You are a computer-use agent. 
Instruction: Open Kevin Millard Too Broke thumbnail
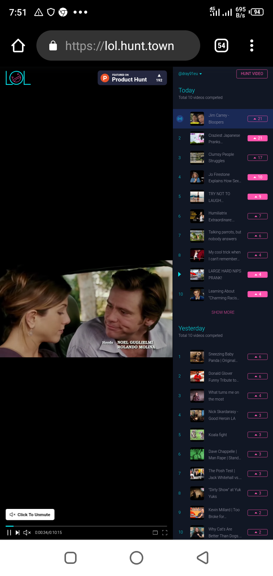click(x=197, y=513)
